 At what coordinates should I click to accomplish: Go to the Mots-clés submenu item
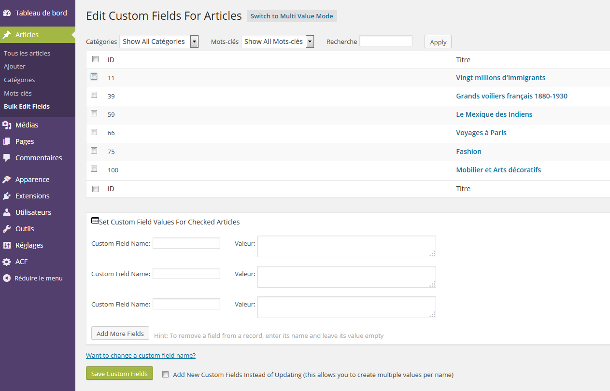click(x=18, y=93)
